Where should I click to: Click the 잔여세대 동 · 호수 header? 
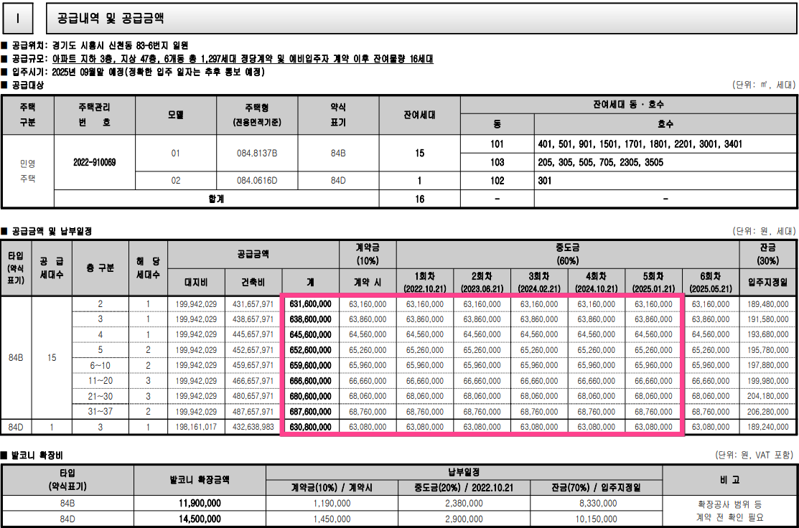(x=628, y=104)
